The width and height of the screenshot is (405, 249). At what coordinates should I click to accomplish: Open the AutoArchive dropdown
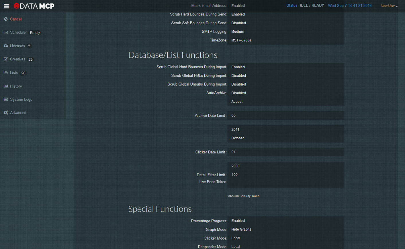[286, 93]
